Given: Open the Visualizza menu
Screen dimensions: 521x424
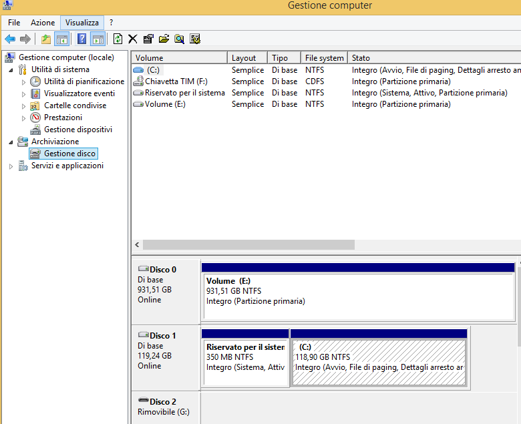Looking at the screenshot, I should (x=82, y=23).
